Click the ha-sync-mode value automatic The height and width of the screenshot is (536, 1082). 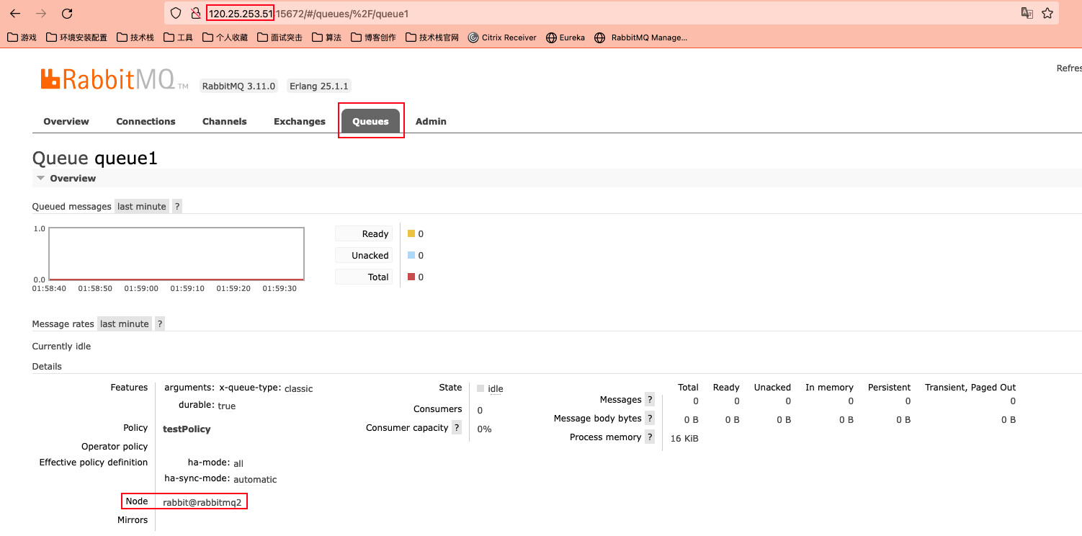pos(255,479)
